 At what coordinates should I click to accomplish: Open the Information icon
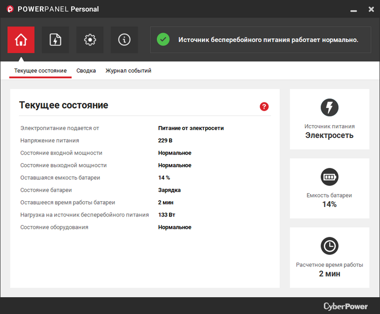(x=124, y=40)
